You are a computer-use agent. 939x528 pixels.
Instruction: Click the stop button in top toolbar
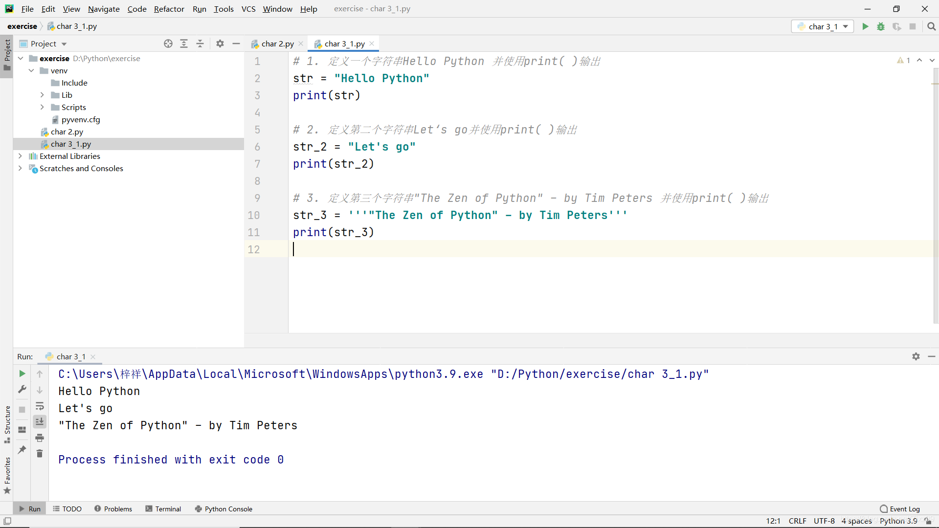pyautogui.click(x=913, y=26)
